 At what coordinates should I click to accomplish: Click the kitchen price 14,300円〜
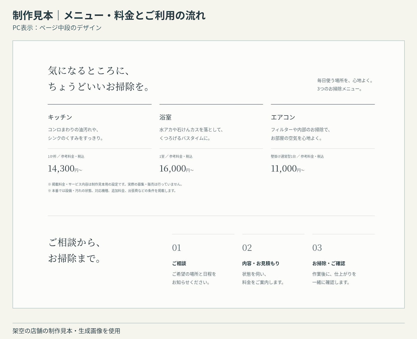pos(65,169)
